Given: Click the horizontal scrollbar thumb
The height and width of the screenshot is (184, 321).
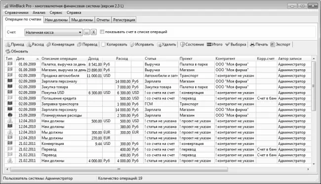Looking at the screenshot, I should click(x=119, y=169).
